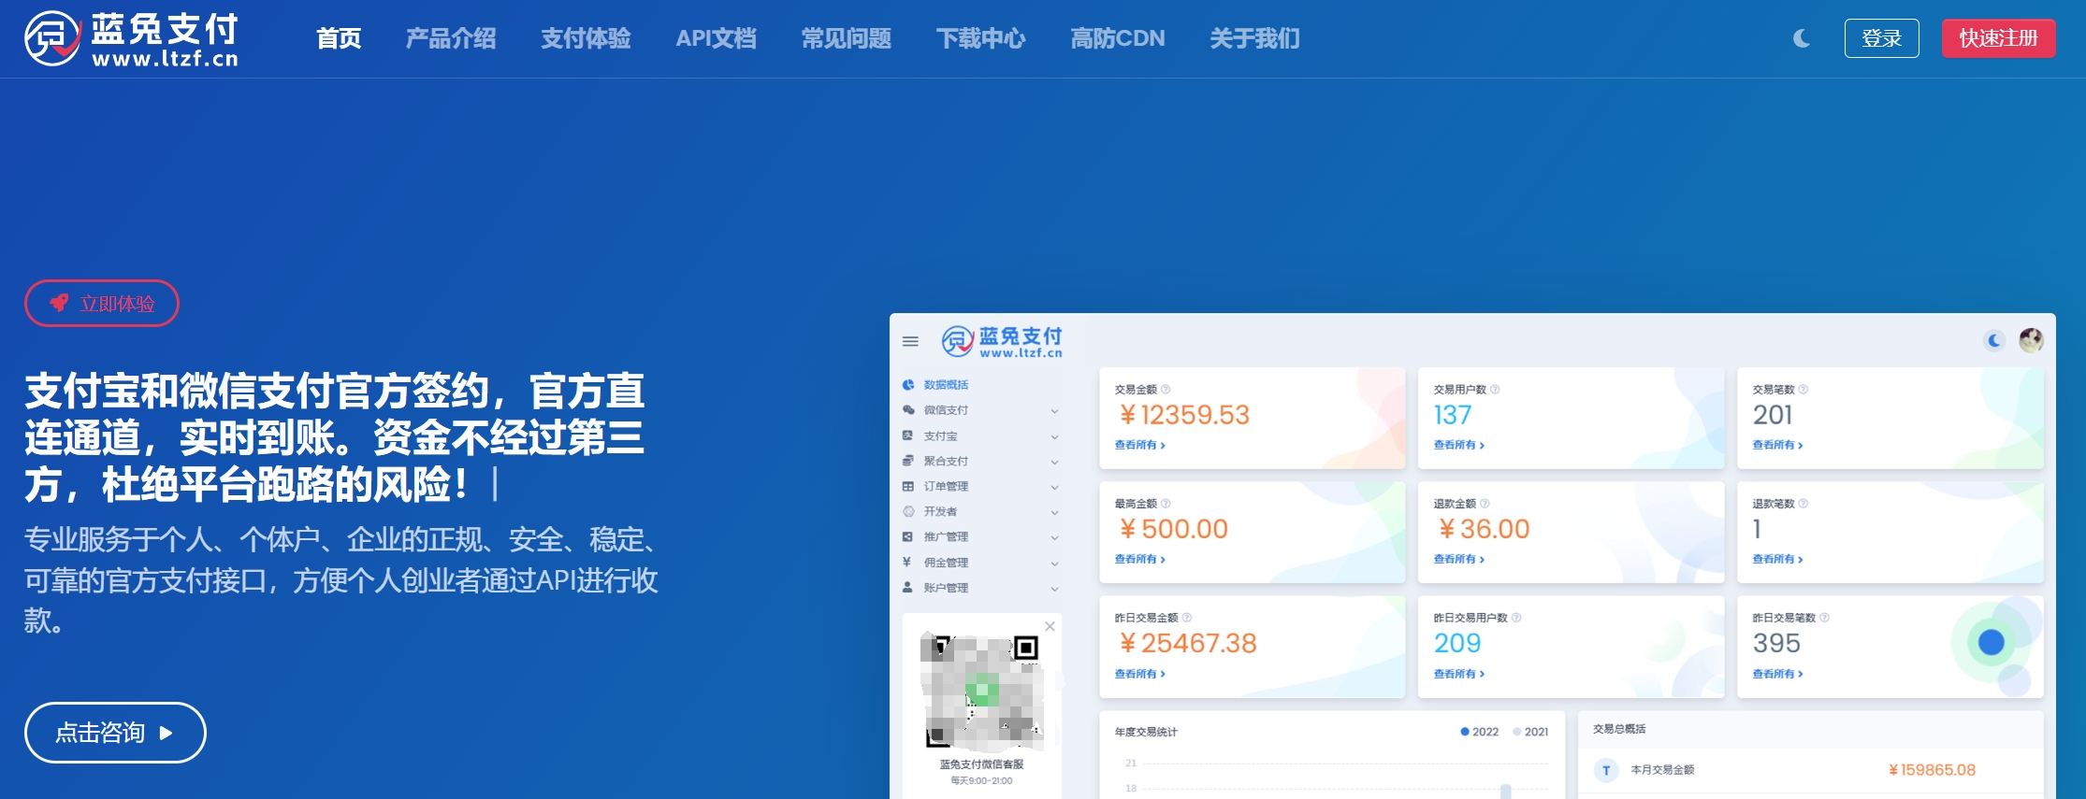The image size is (2086, 799).
Task: Toggle the 2022 series in the yearly chart legend
Action: (1479, 732)
